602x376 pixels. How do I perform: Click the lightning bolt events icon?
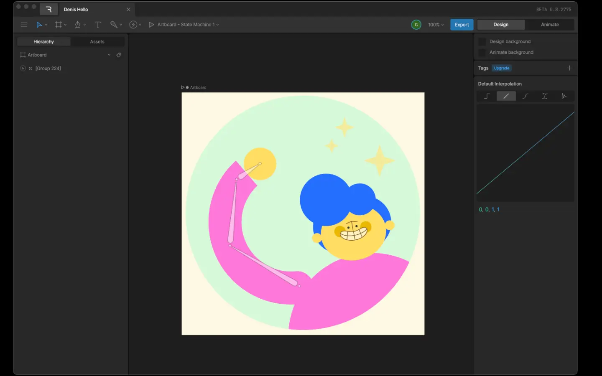coord(133,25)
